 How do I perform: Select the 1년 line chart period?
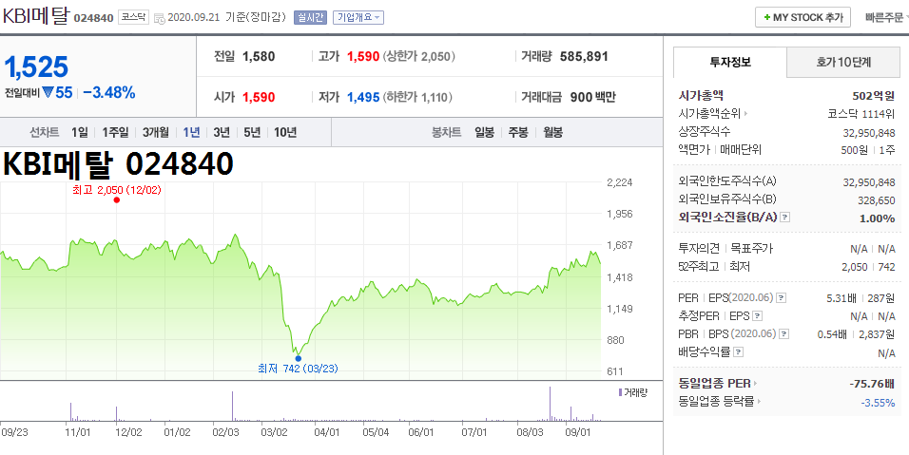click(191, 133)
